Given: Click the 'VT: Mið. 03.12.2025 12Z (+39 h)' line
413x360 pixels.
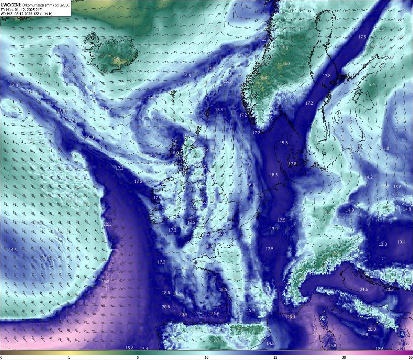Looking at the screenshot, I should (x=26, y=14).
